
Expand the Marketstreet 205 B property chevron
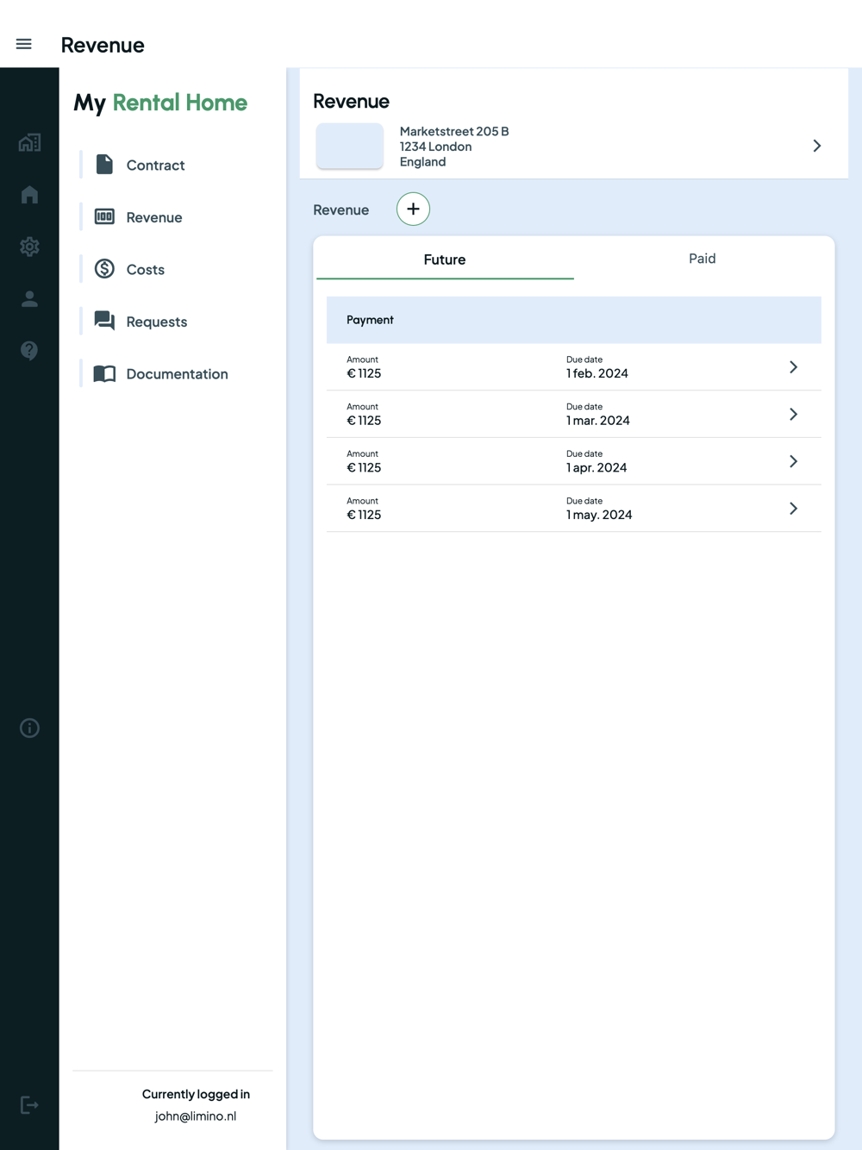pos(816,146)
